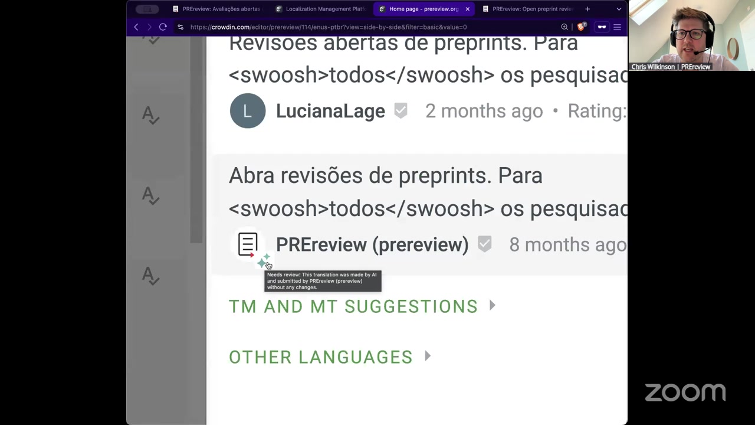Click the PREreview (prereview) username link
The image size is (755, 425).
372,244
